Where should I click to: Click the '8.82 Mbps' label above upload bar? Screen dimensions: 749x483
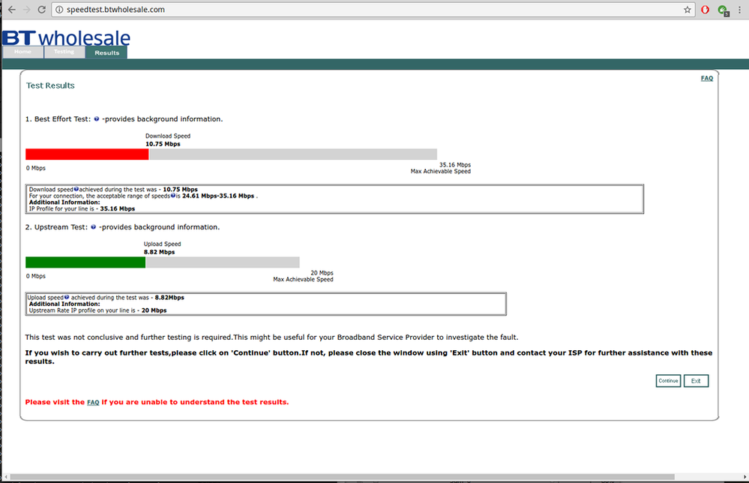coord(159,252)
